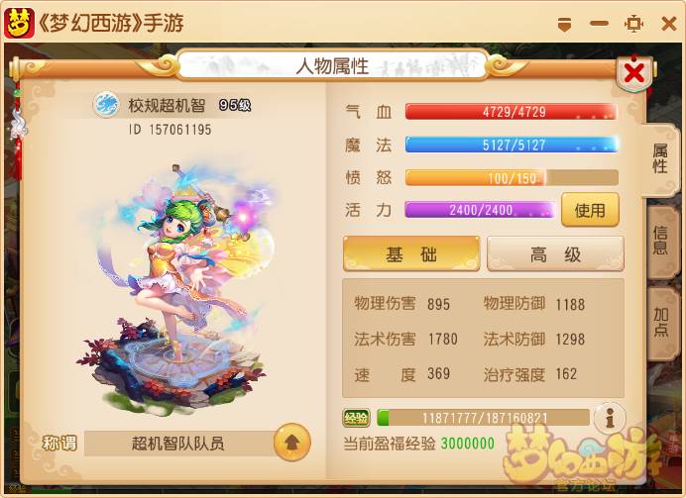Switch to the 高级 advanced stats toggle
The width and height of the screenshot is (686, 498).
click(x=555, y=253)
